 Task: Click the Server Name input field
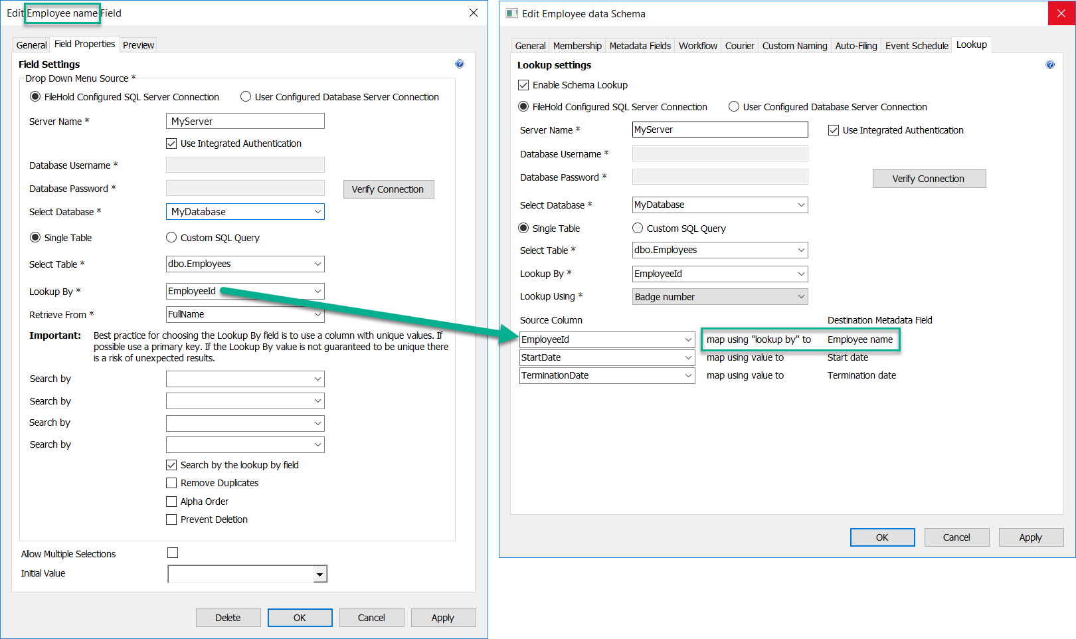pyautogui.click(x=245, y=121)
